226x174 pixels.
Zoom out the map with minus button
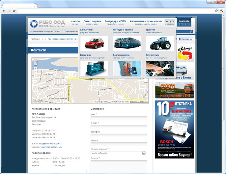(36, 71)
